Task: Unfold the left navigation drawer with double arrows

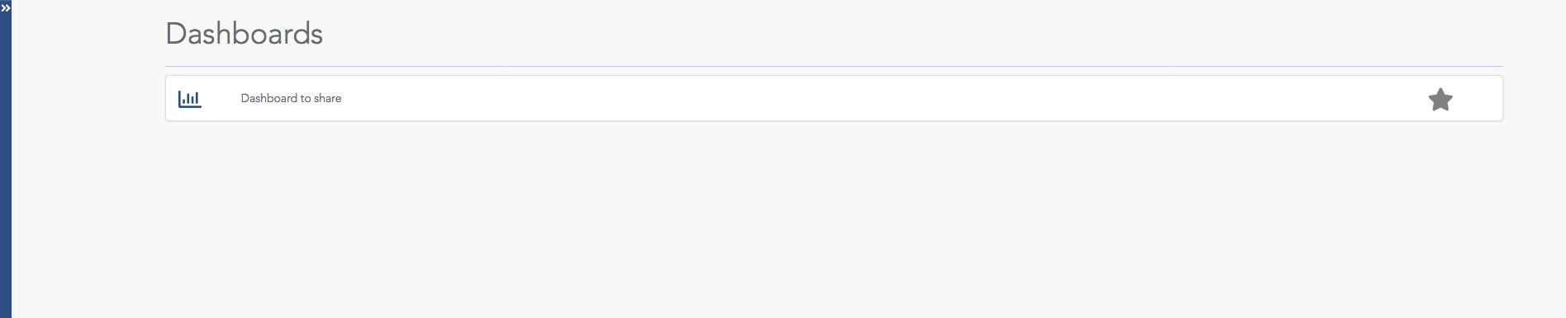Action: pos(6,8)
